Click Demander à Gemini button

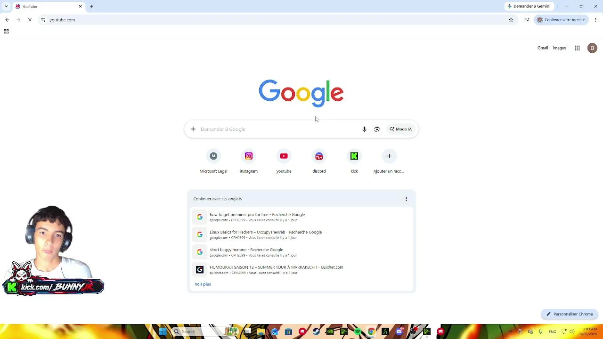click(x=529, y=6)
